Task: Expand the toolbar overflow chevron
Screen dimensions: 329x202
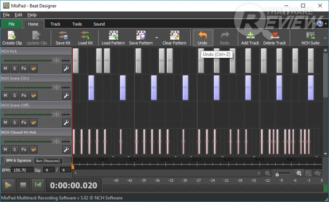Action: click(325, 38)
